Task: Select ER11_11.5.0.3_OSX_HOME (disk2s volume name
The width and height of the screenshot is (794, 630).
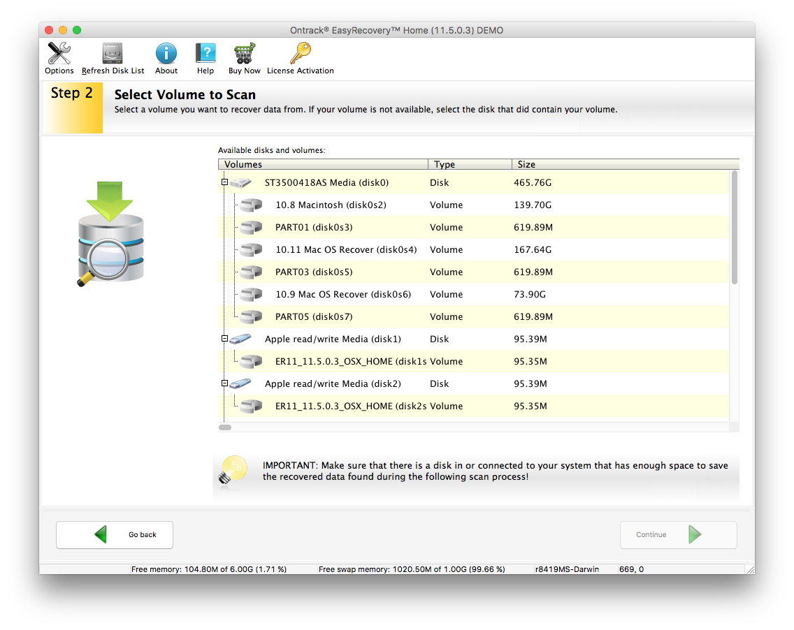Action: pyautogui.click(x=351, y=406)
